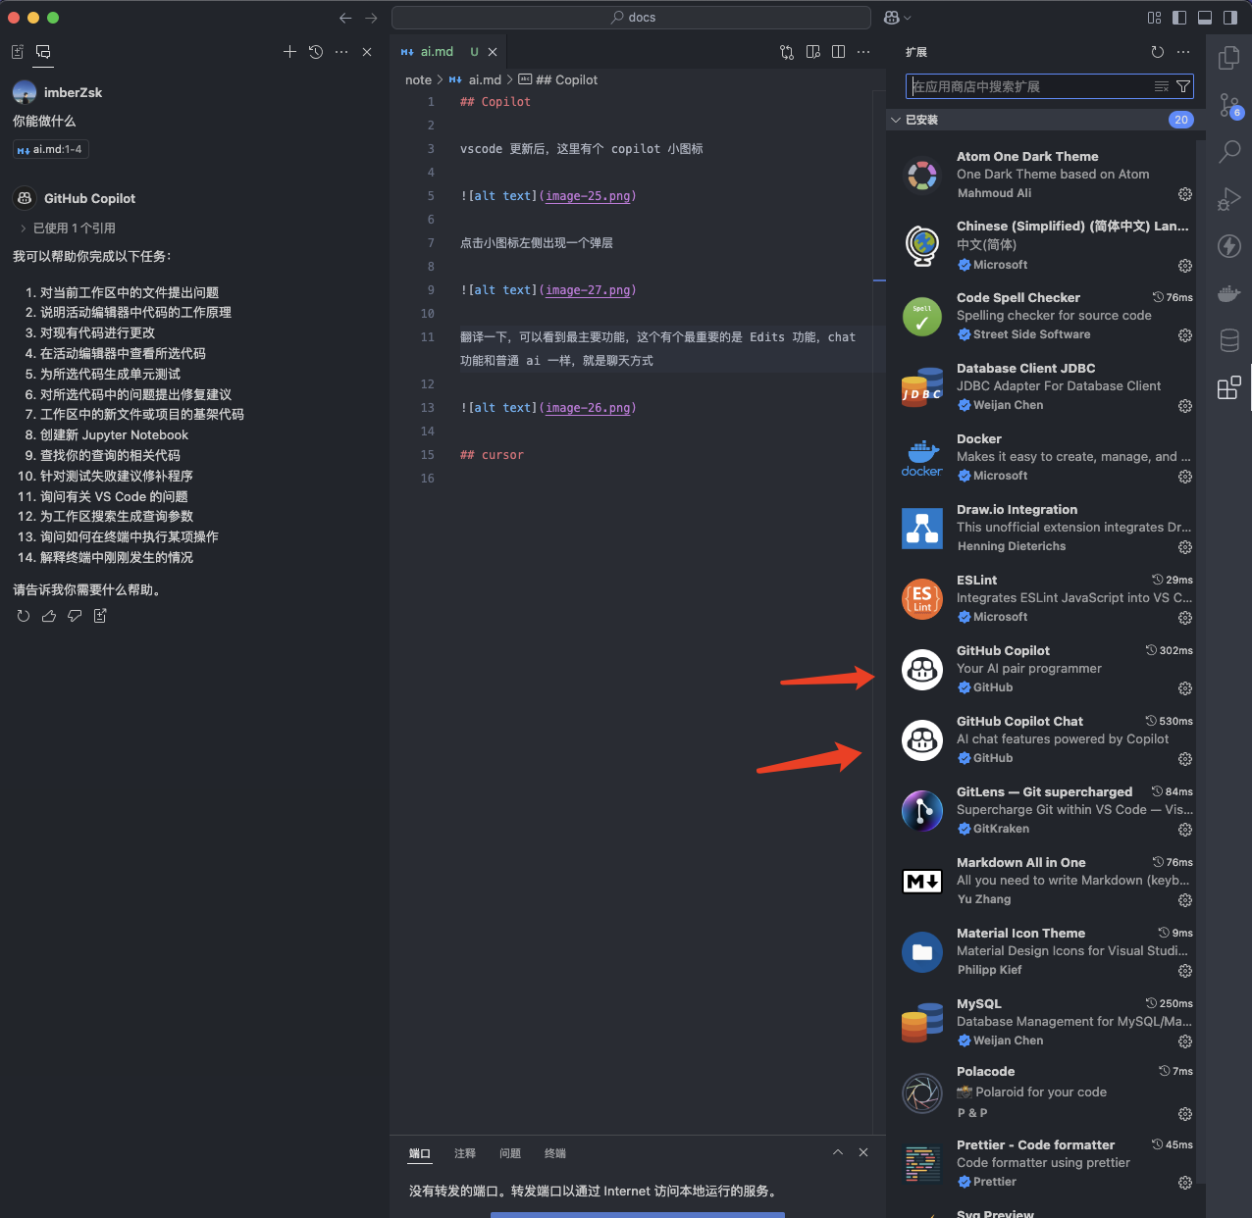Open the image-27.png link in the editor
Viewport: 1252px width, 1218px height.
coord(588,290)
